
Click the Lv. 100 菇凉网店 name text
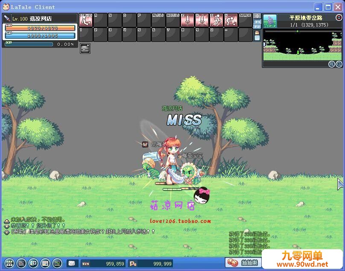coord(32,19)
